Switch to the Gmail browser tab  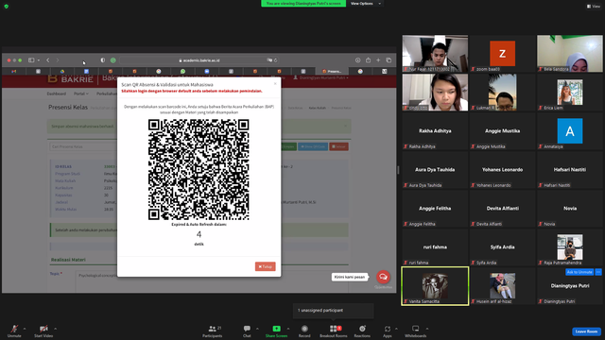click(14, 72)
